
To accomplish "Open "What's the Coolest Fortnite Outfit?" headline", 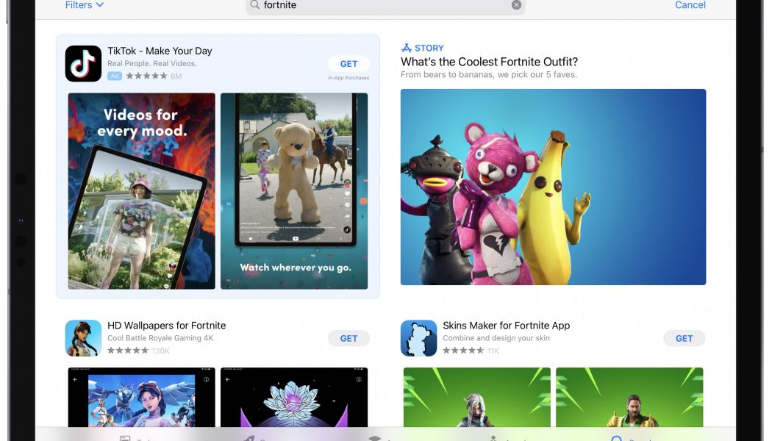I will (489, 62).
